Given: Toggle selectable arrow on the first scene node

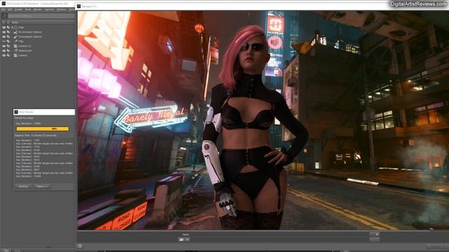Looking at the screenshot, I should click(x=8, y=27).
